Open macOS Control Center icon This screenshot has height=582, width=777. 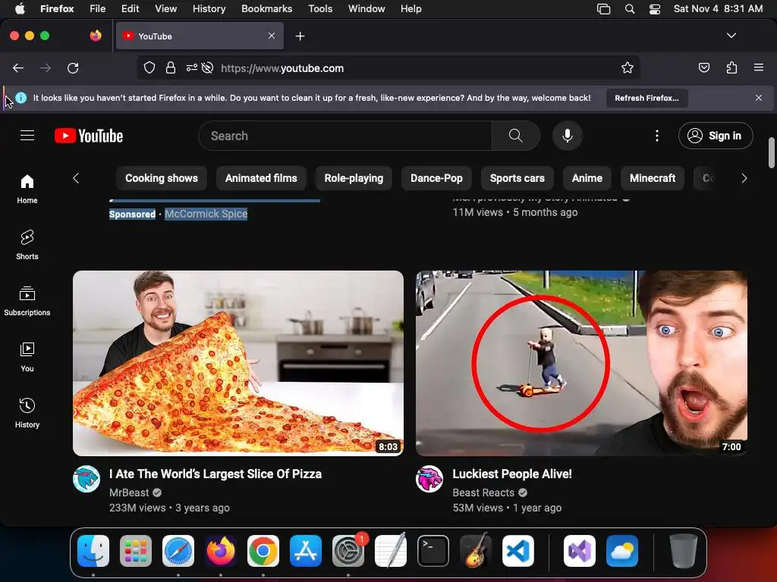[x=655, y=9]
